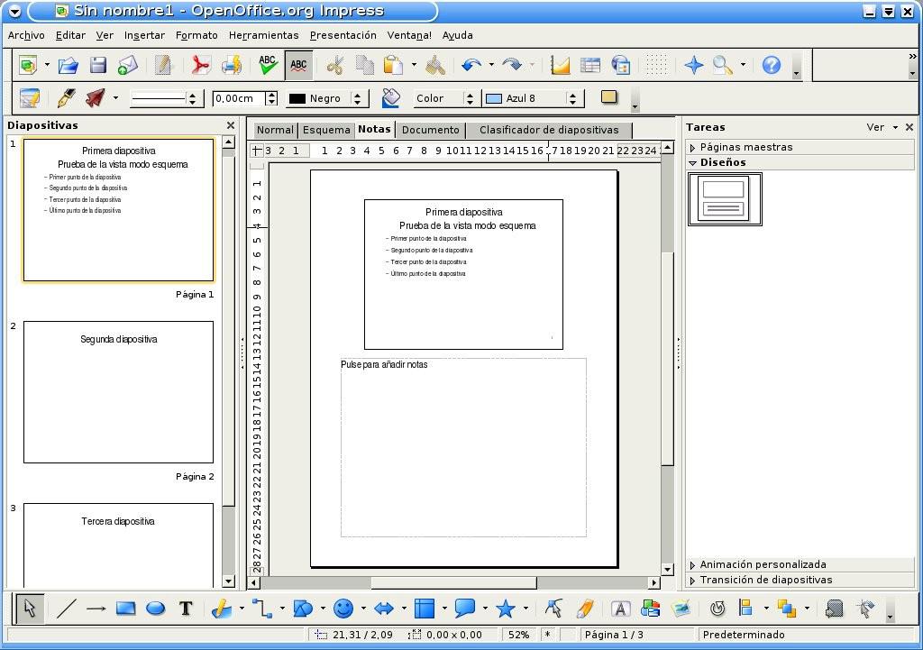The height and width of the screenshot is (650, 923).
Task: Increase line width with stepper arrow
Action: coord(271,95)
